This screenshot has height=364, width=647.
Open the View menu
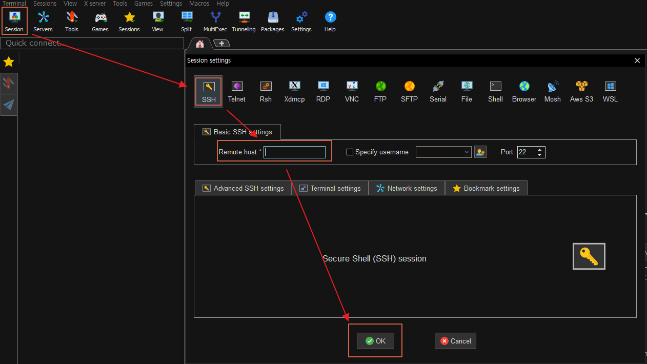[70, 4]
